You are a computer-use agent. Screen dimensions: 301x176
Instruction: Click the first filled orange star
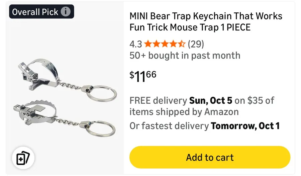[148, 44]
